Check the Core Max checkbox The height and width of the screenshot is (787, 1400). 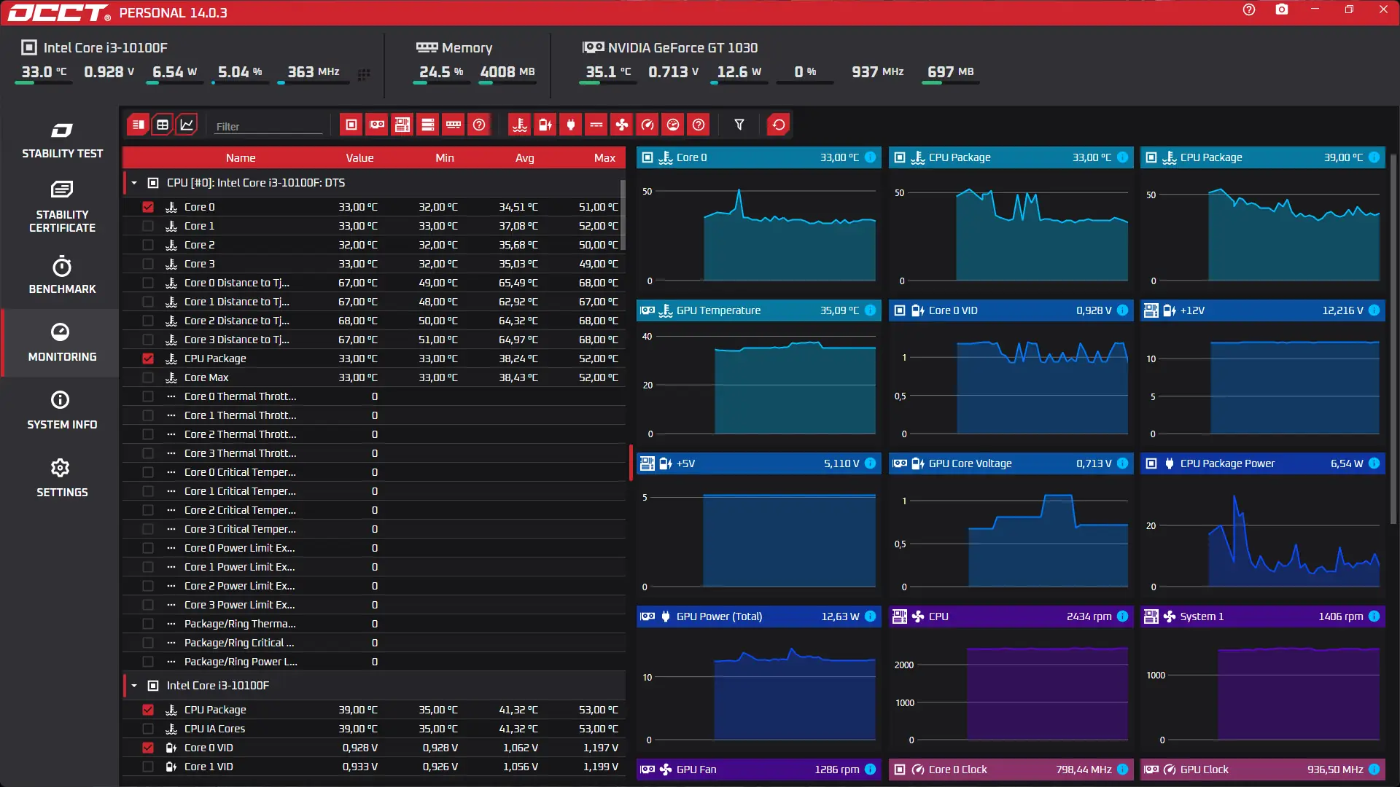click(x=148, y=377)
